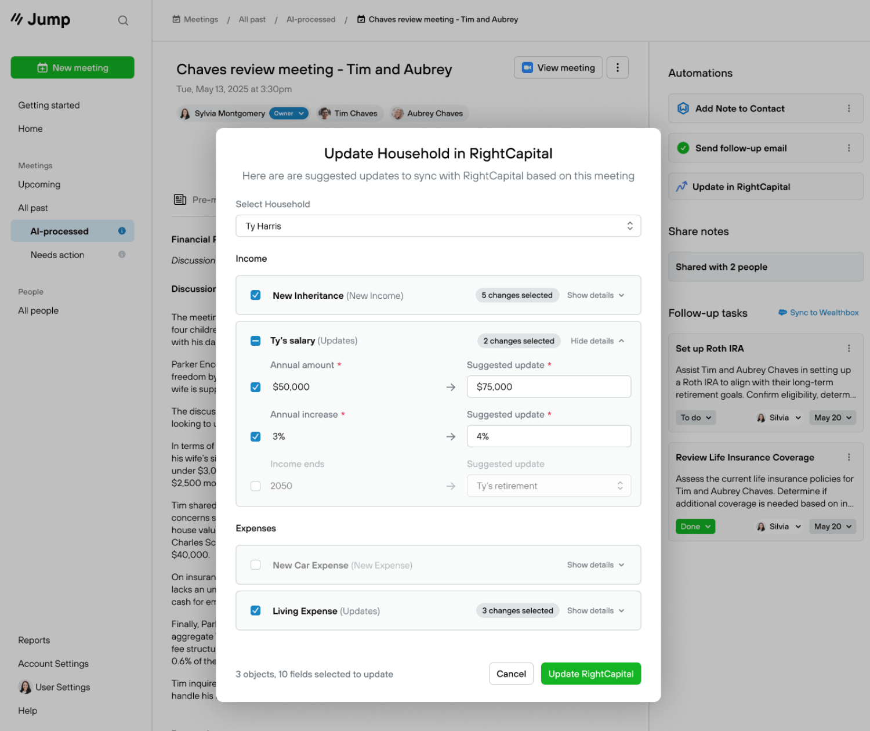Click the Jump logo
Screen dimensions: 870x731
click(41, 20)
